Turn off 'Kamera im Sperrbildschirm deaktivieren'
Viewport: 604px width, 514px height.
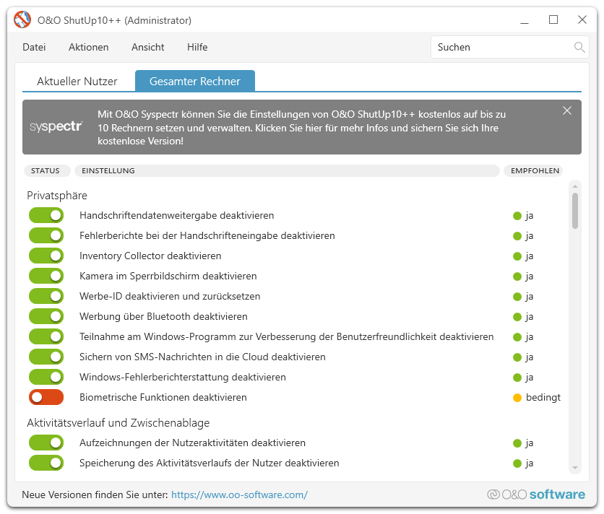[46, 276]
